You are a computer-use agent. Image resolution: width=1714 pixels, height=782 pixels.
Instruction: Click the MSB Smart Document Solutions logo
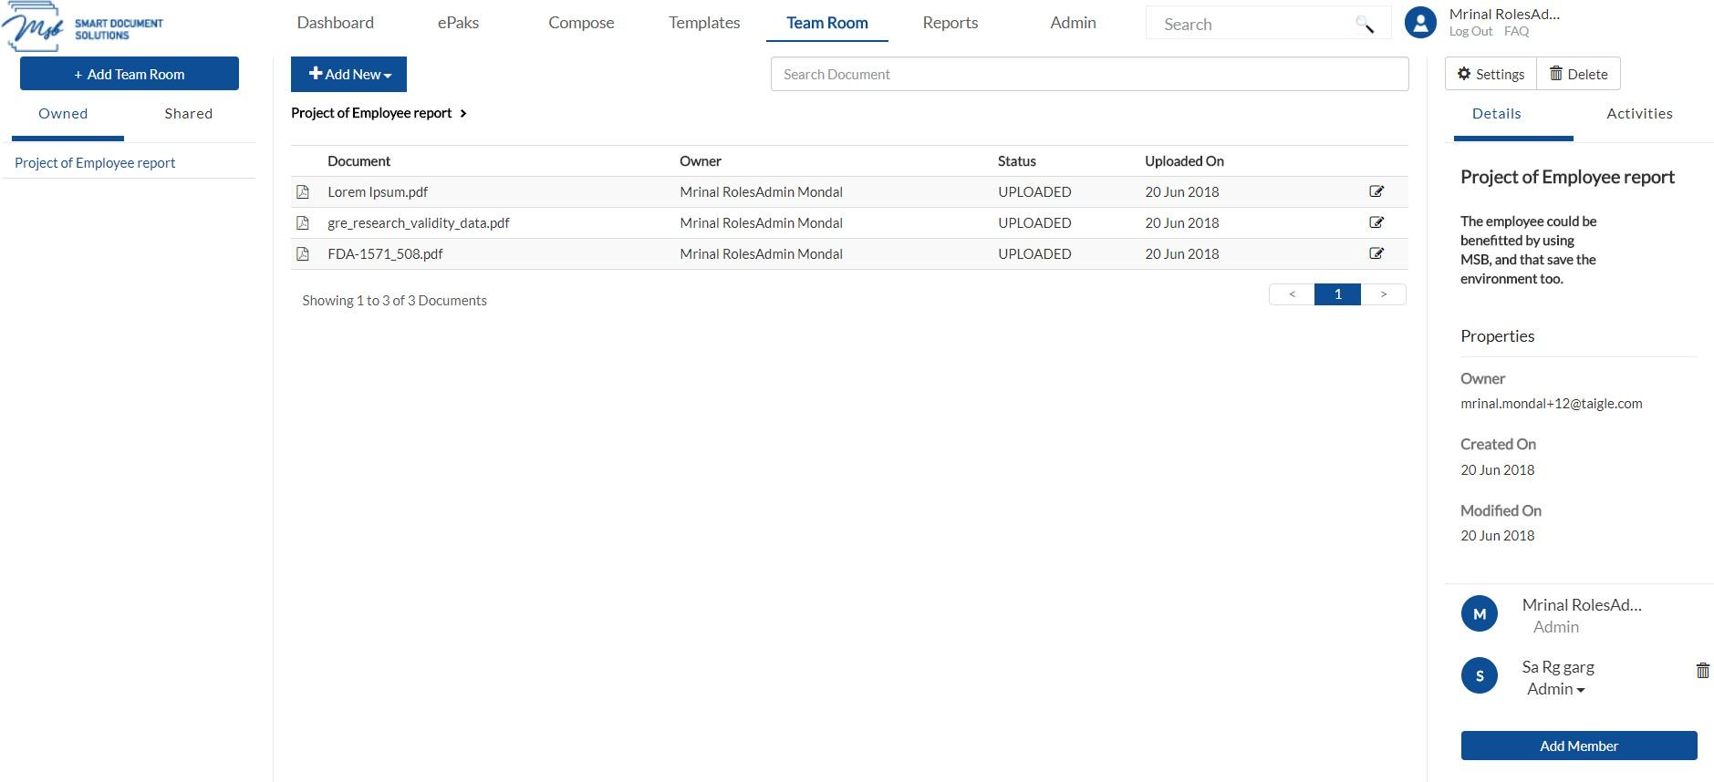[x=83, y=27]
